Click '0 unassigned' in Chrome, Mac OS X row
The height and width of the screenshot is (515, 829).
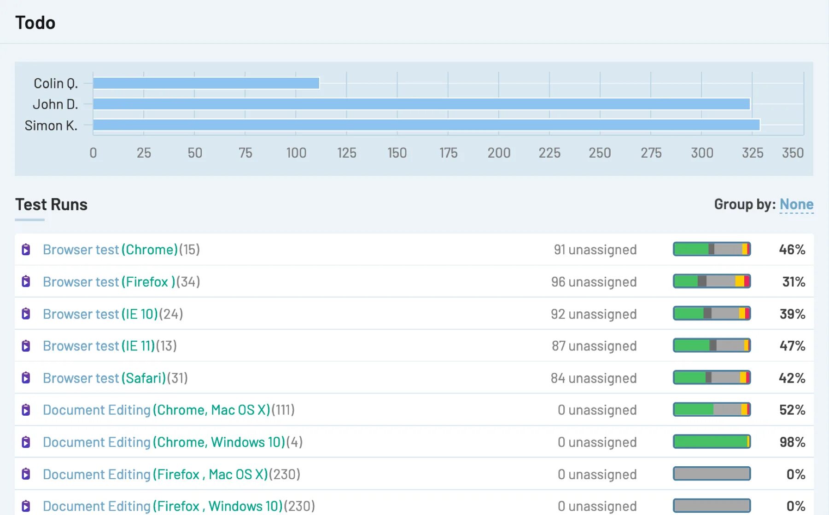coord(597,410)
